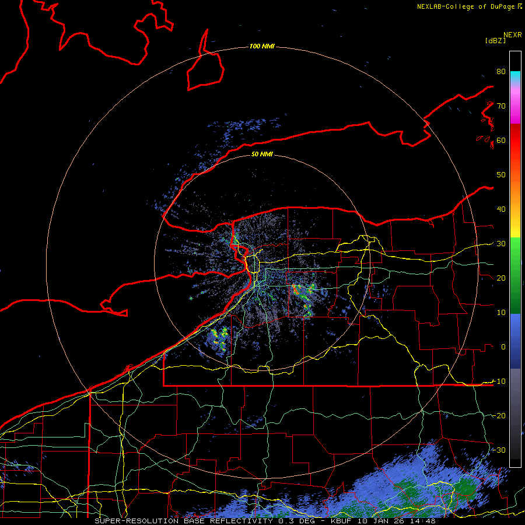525x525 pixels.
Task: Click the 60 dBZ scale value
Action: [x=501, y=141]
